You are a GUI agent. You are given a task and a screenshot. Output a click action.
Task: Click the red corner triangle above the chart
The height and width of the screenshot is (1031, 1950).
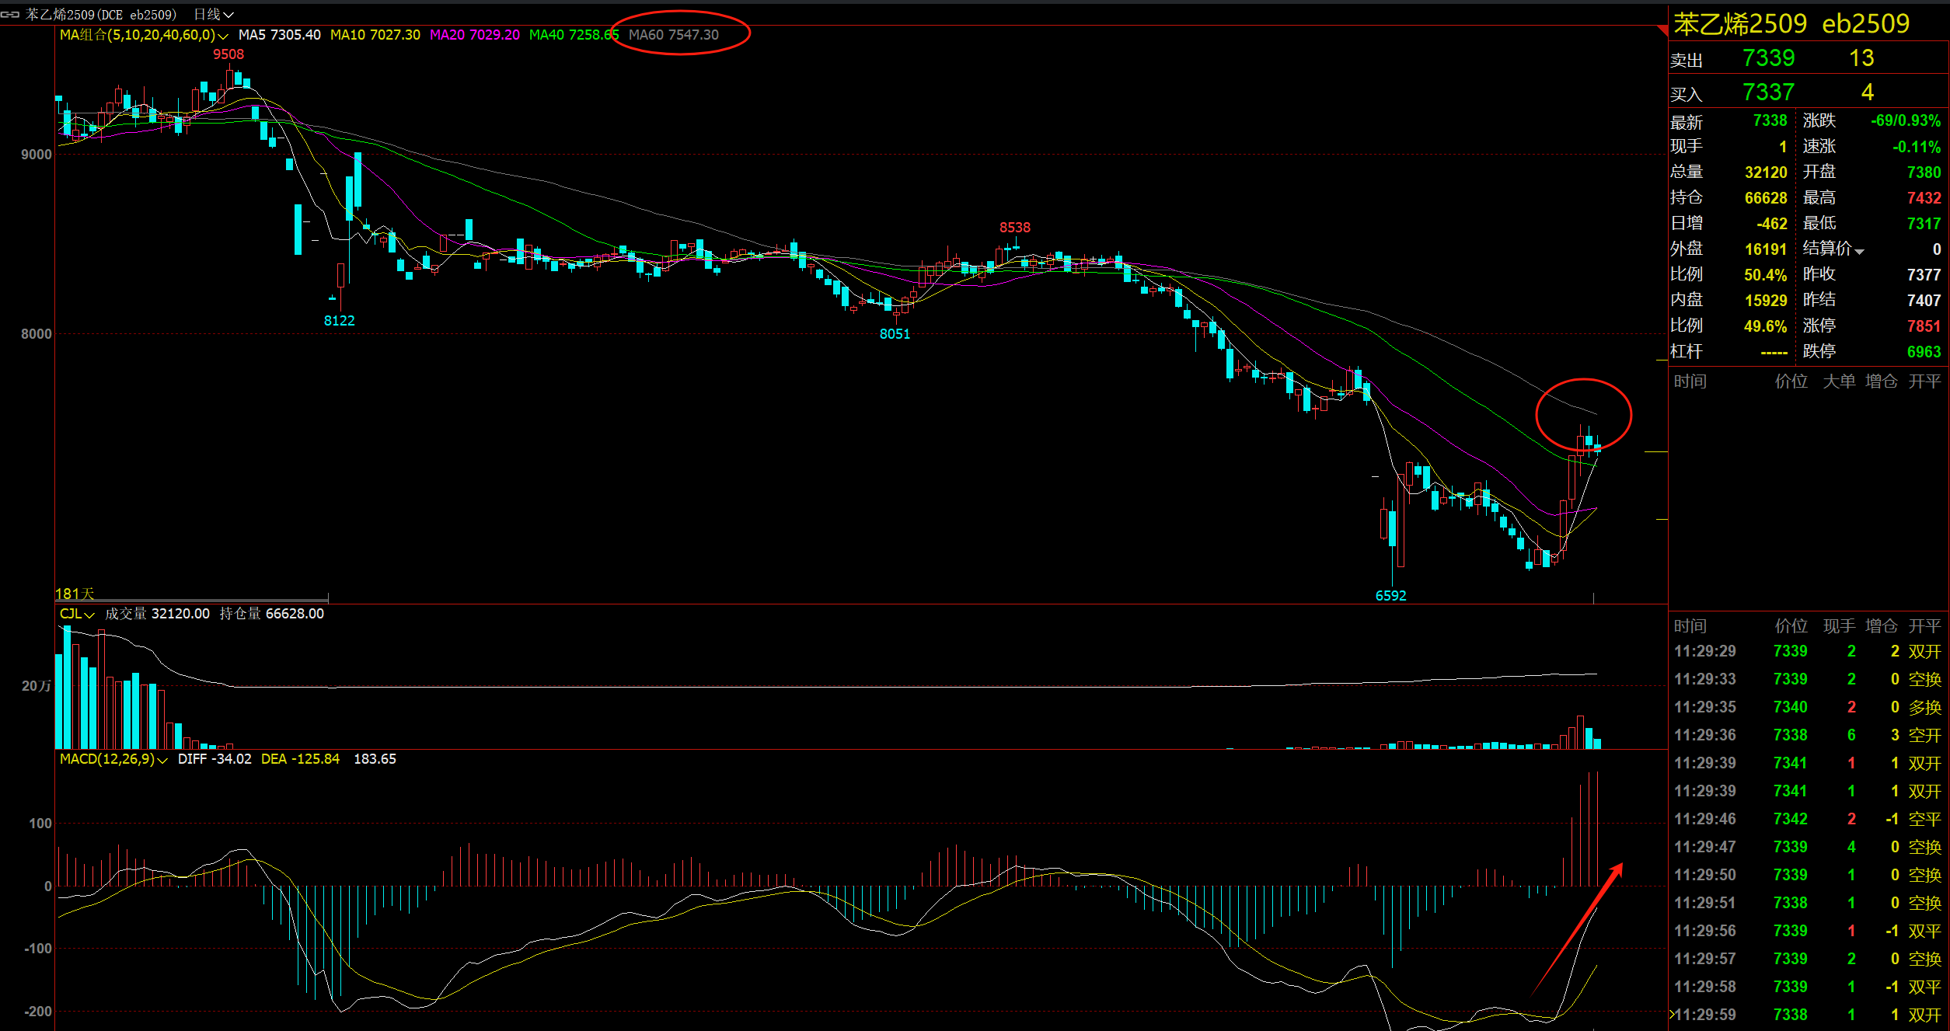[1662, 30]
